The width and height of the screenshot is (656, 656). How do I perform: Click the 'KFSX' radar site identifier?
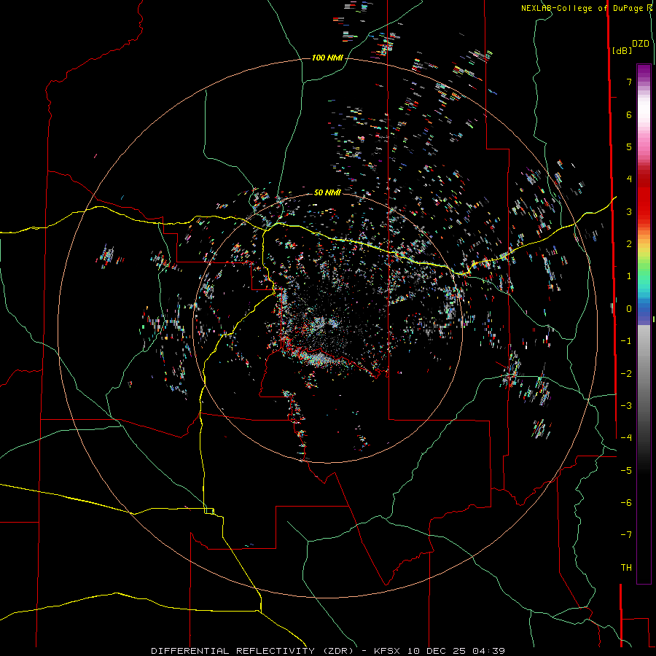387,651
